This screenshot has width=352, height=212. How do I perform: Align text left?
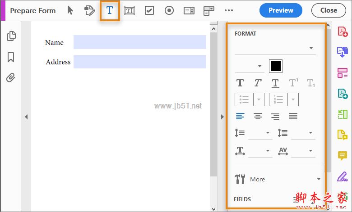(x=240, y=116)
